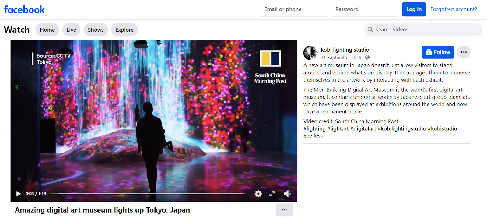Click the public globe privacy icon
This screenshot has height=218, width=487.
tap(367, 57)
